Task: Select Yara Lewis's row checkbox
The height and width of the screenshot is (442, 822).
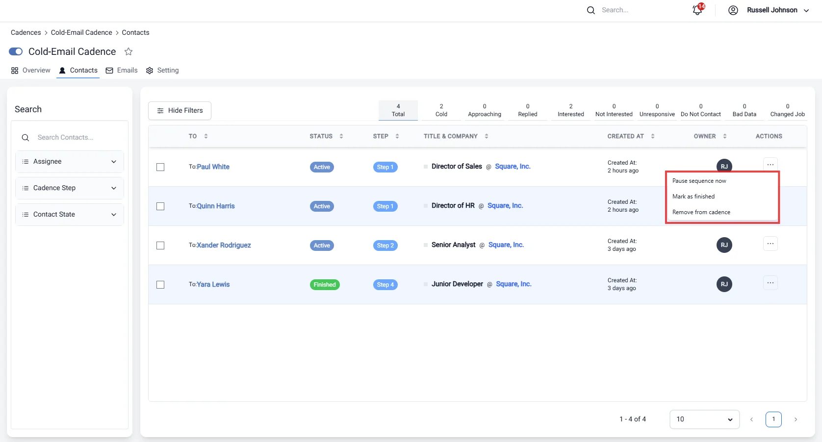Action: click(160, 285)
